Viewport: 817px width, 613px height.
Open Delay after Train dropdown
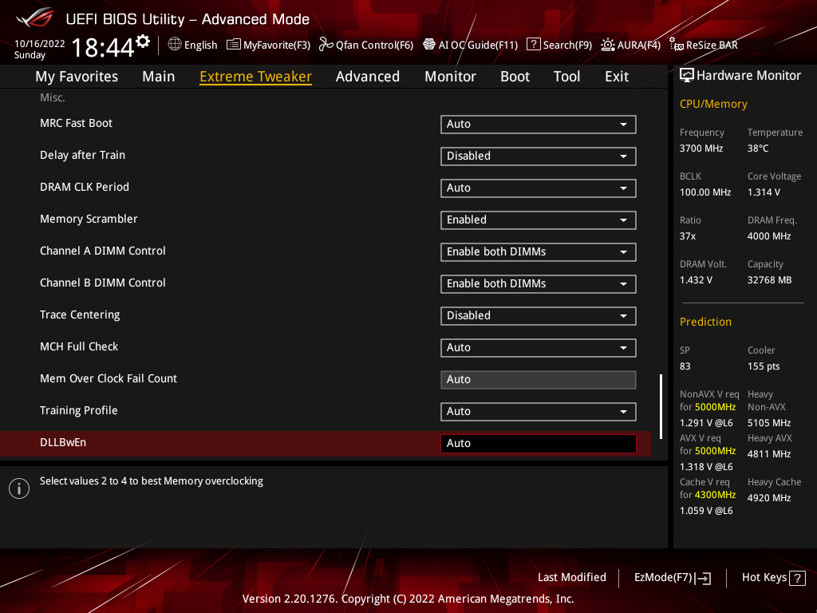click(539, 156)
